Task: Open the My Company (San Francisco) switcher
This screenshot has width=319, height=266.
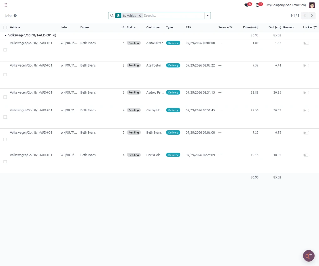Action: click(x=286, y=5)
